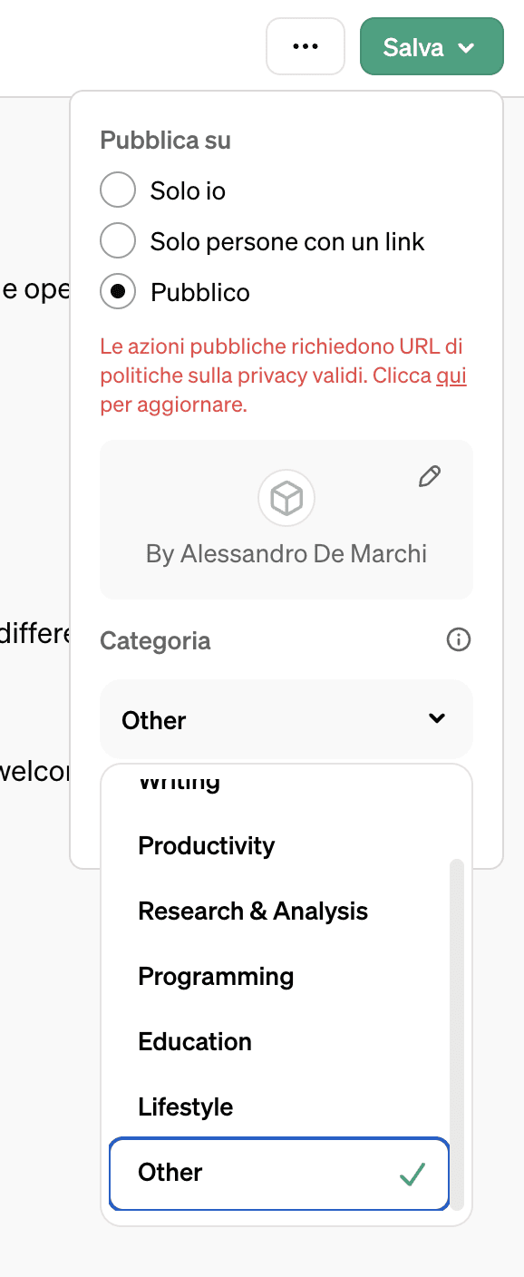Screen dimensions: 524x1277
Task: Click the pencil edit icon
Action: [429, 475]
